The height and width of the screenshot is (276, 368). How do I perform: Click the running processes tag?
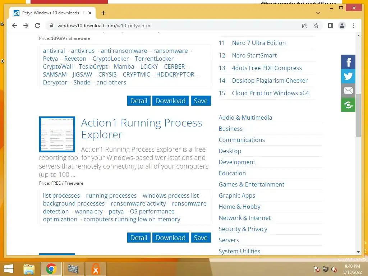click(111, 196)
